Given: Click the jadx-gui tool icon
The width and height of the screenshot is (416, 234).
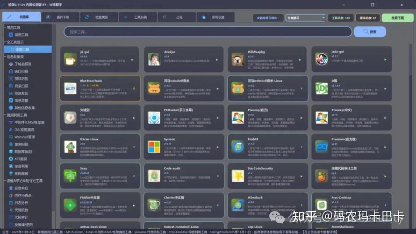Looking at the screenshot, I should point(322,59).
